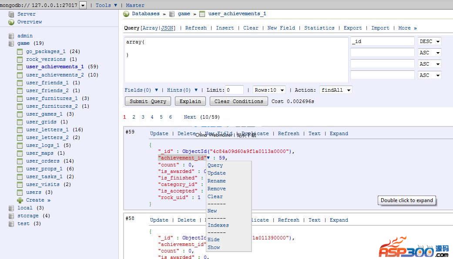Click the Databases breadcrumb globe icon
This screenshot has width=453, height=259.
(127, 14)
